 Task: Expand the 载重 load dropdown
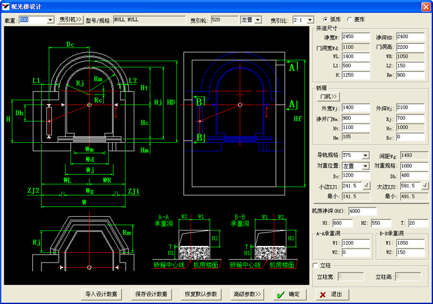(x=50, y=20)
